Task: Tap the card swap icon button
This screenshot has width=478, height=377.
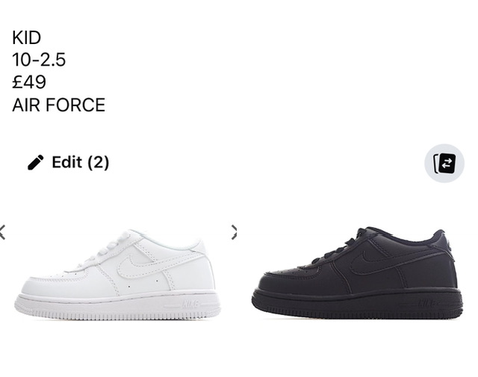Action: coord(444,163)
